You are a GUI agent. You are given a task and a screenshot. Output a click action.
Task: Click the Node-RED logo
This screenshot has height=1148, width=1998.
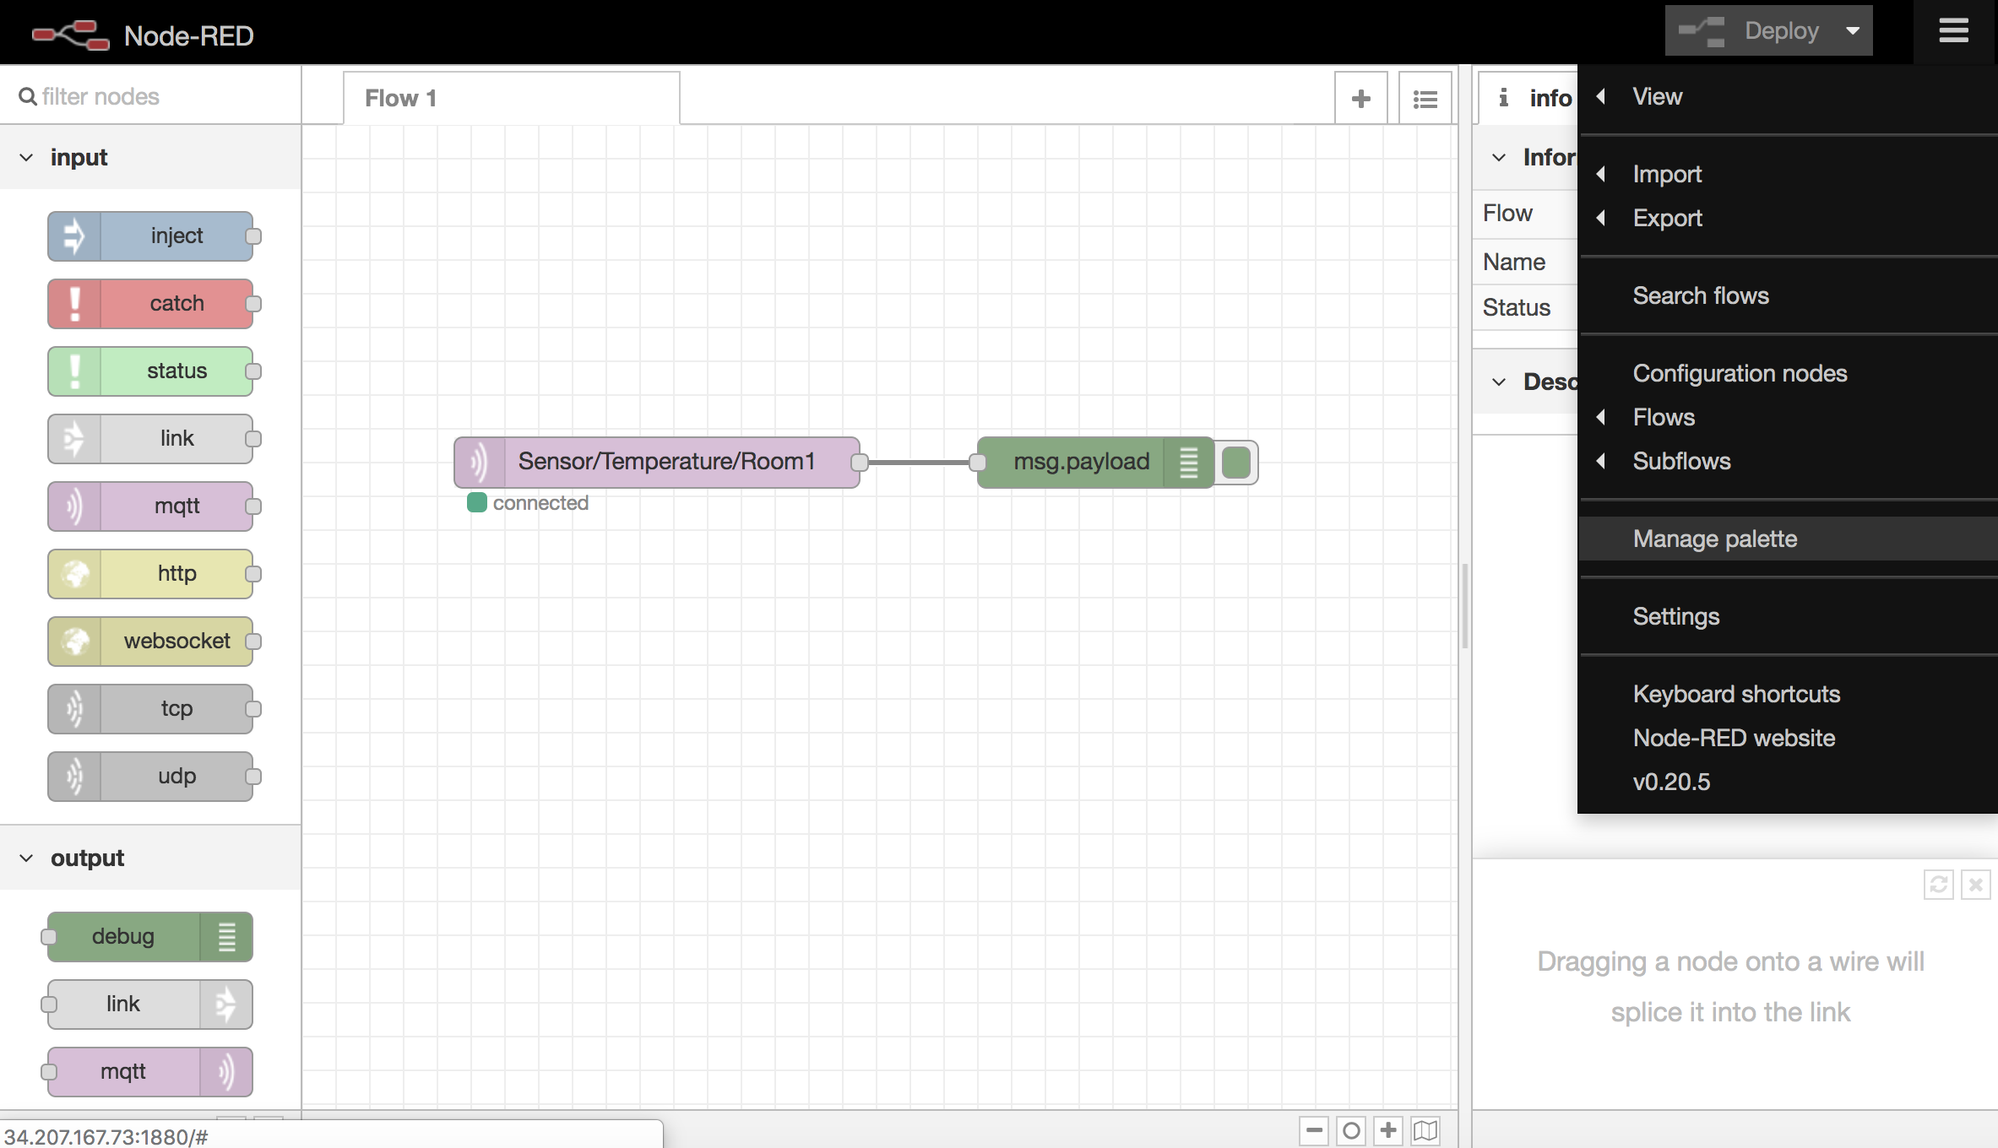coord(70,35)
